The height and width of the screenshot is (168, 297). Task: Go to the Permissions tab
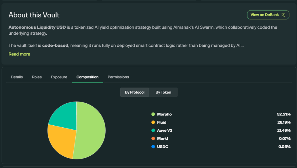click(118, 77)
